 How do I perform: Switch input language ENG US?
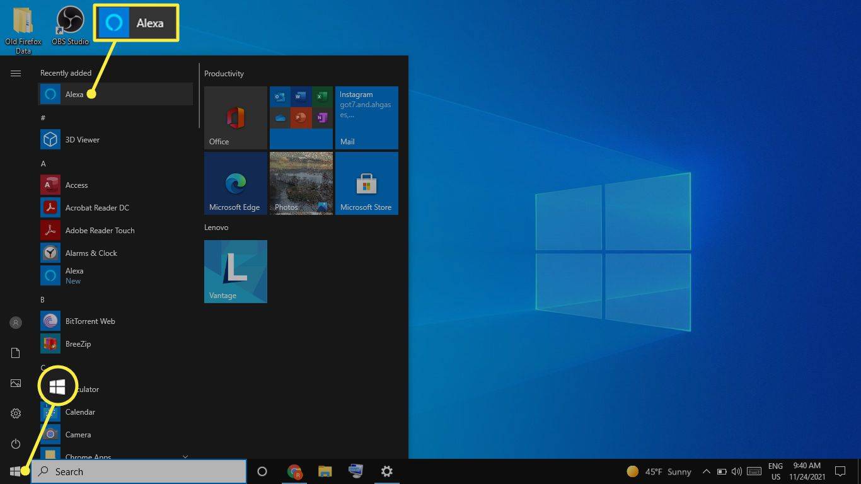(x=775, y=471)
